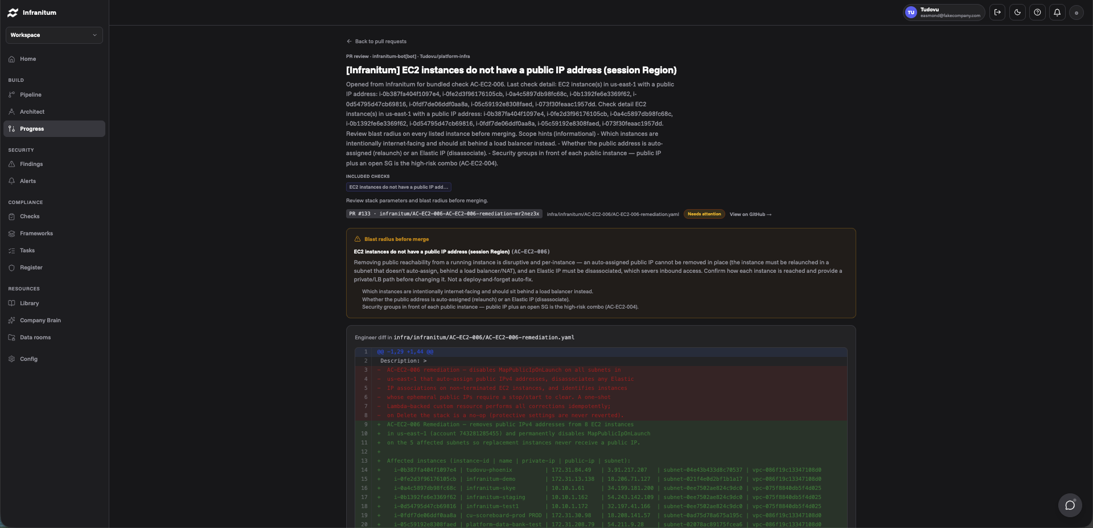Click the PR #133 branch label
1093x528 pixels.
pos(444,214)
